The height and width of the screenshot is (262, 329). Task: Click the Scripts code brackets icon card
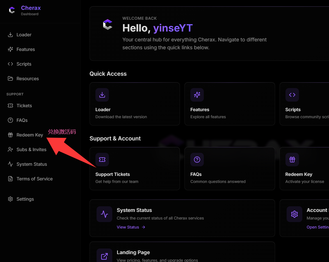point(292,95)
